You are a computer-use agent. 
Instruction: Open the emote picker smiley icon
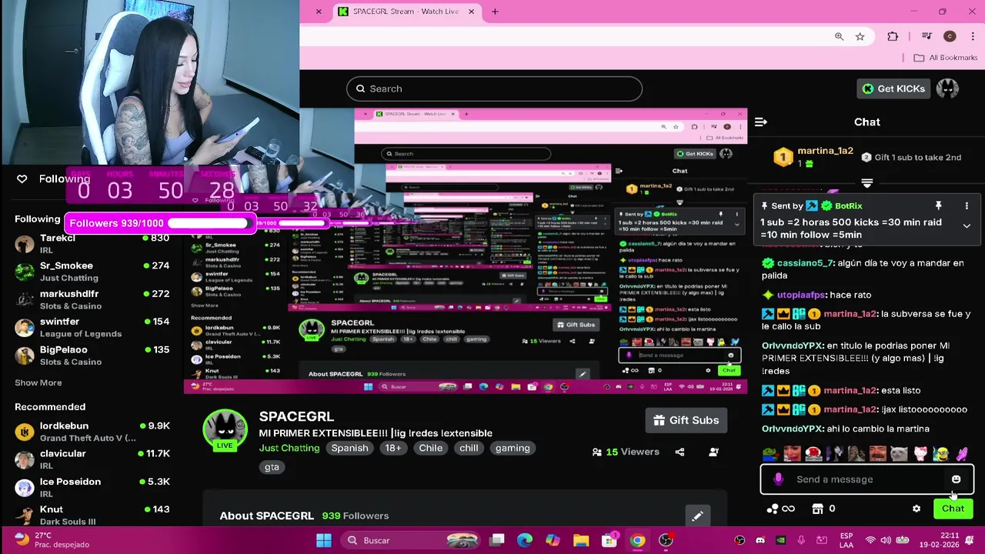(956, 479)
